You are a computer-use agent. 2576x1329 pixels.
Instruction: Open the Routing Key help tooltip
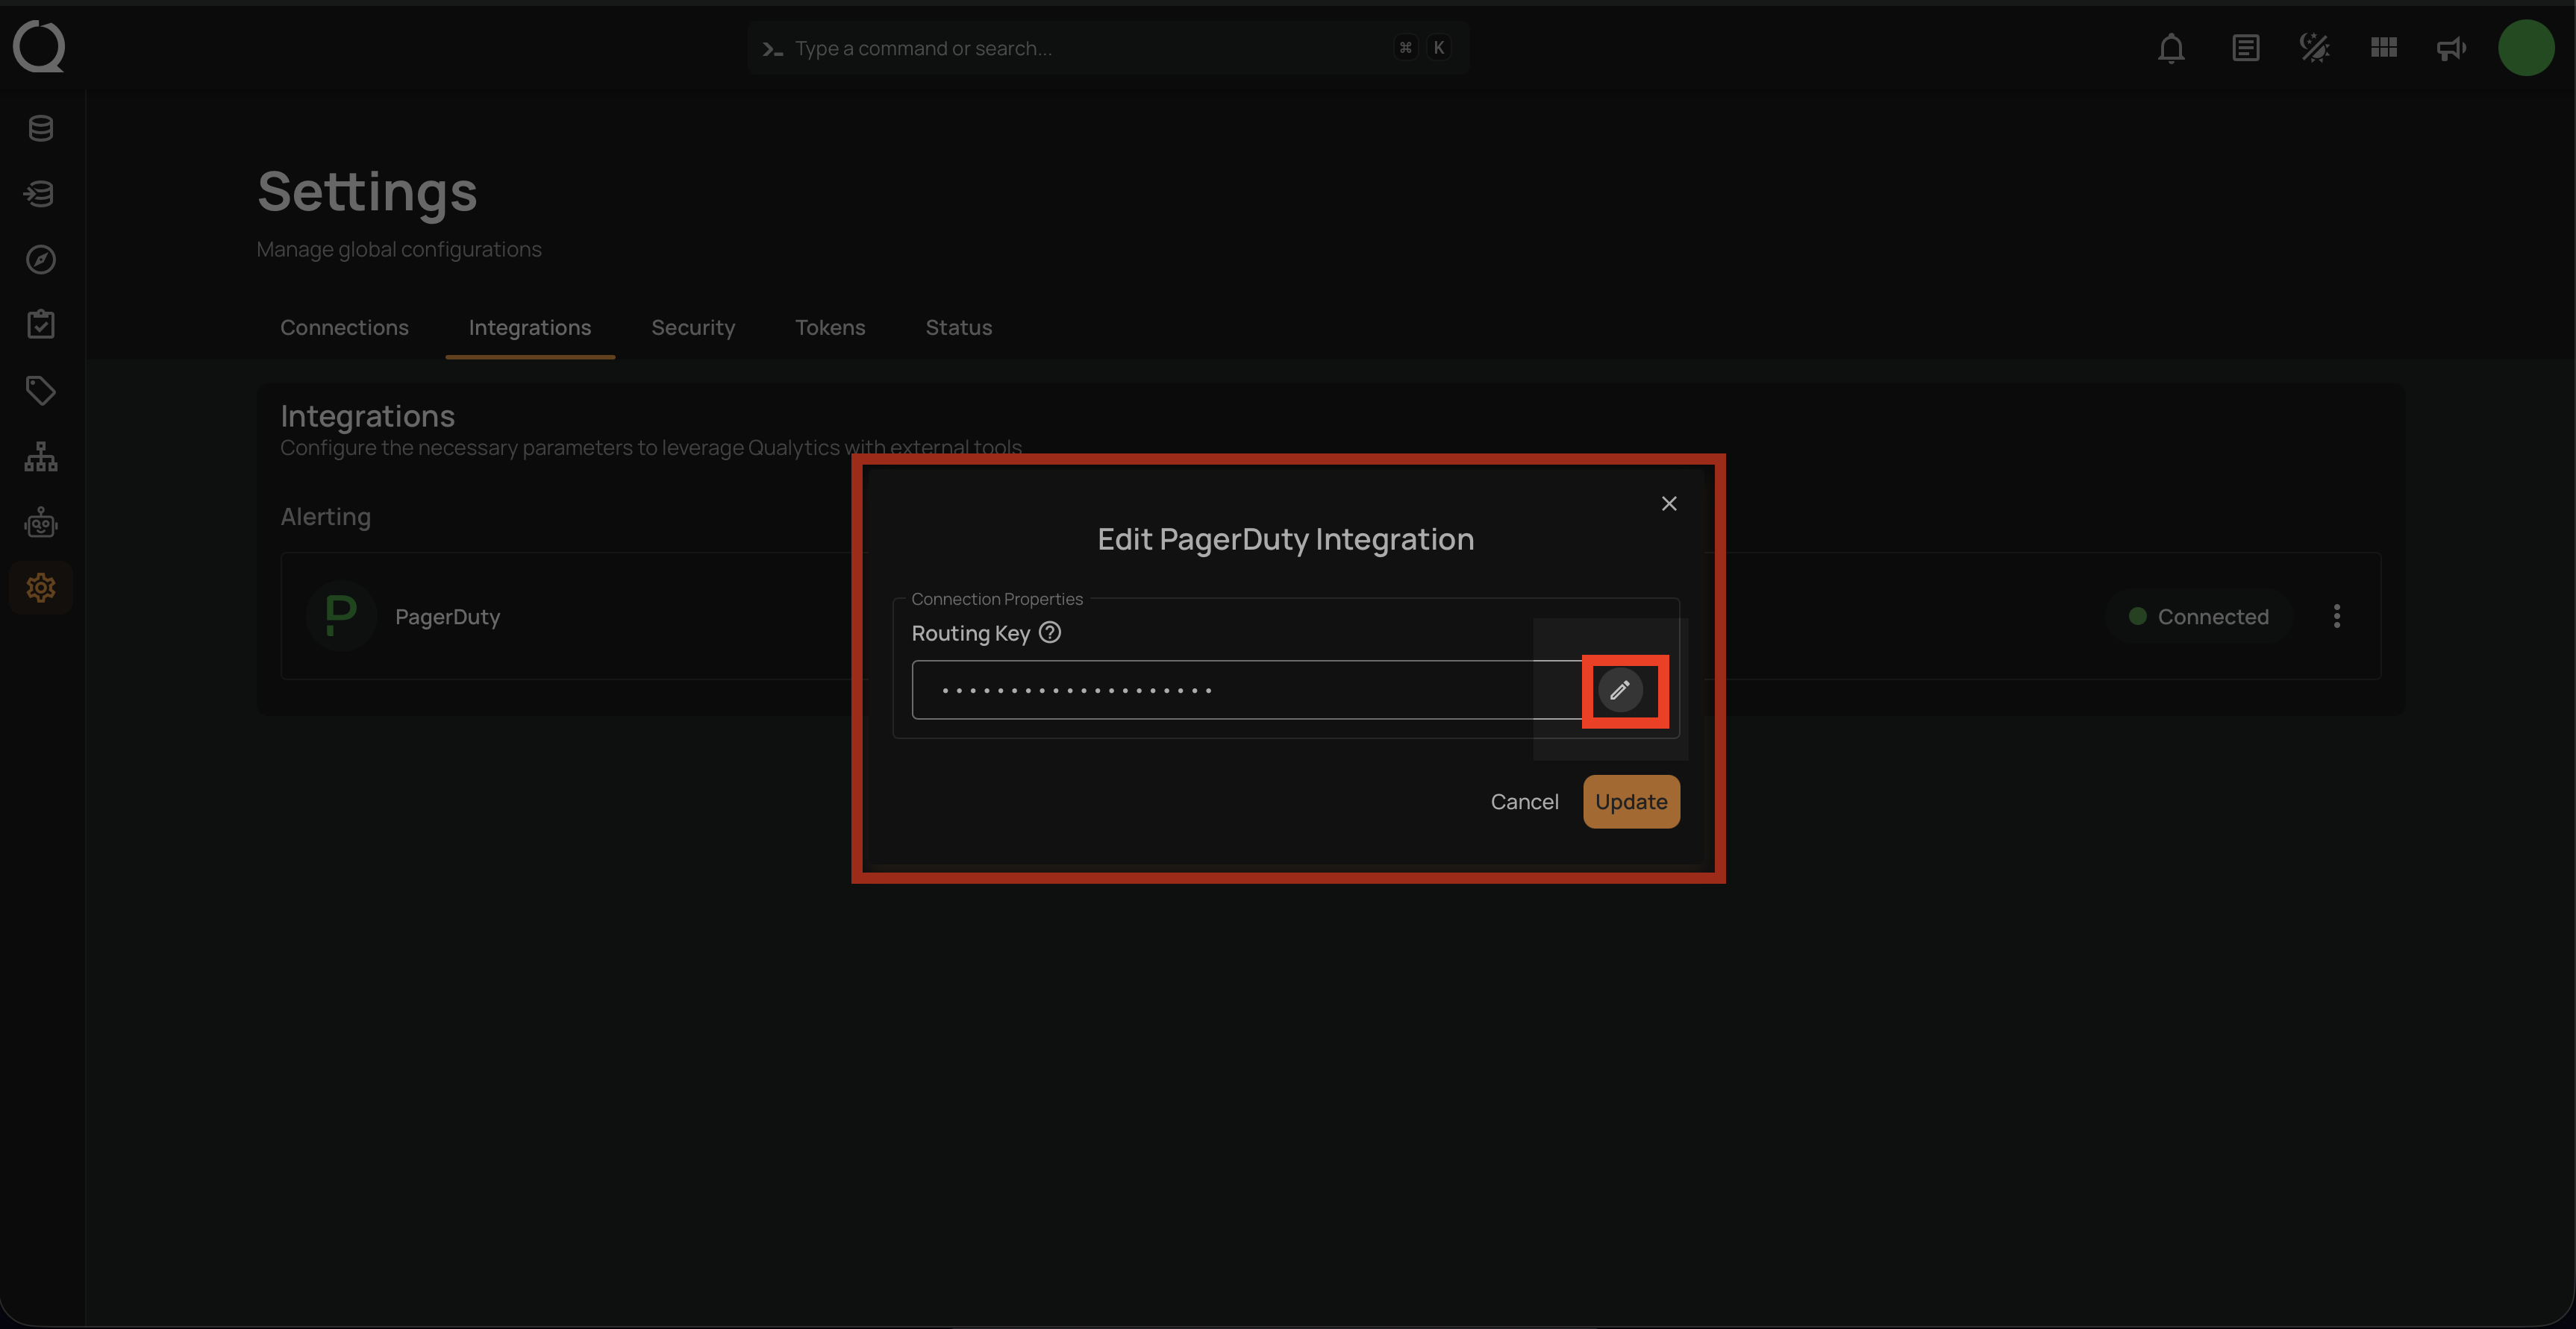[1050, 632]
